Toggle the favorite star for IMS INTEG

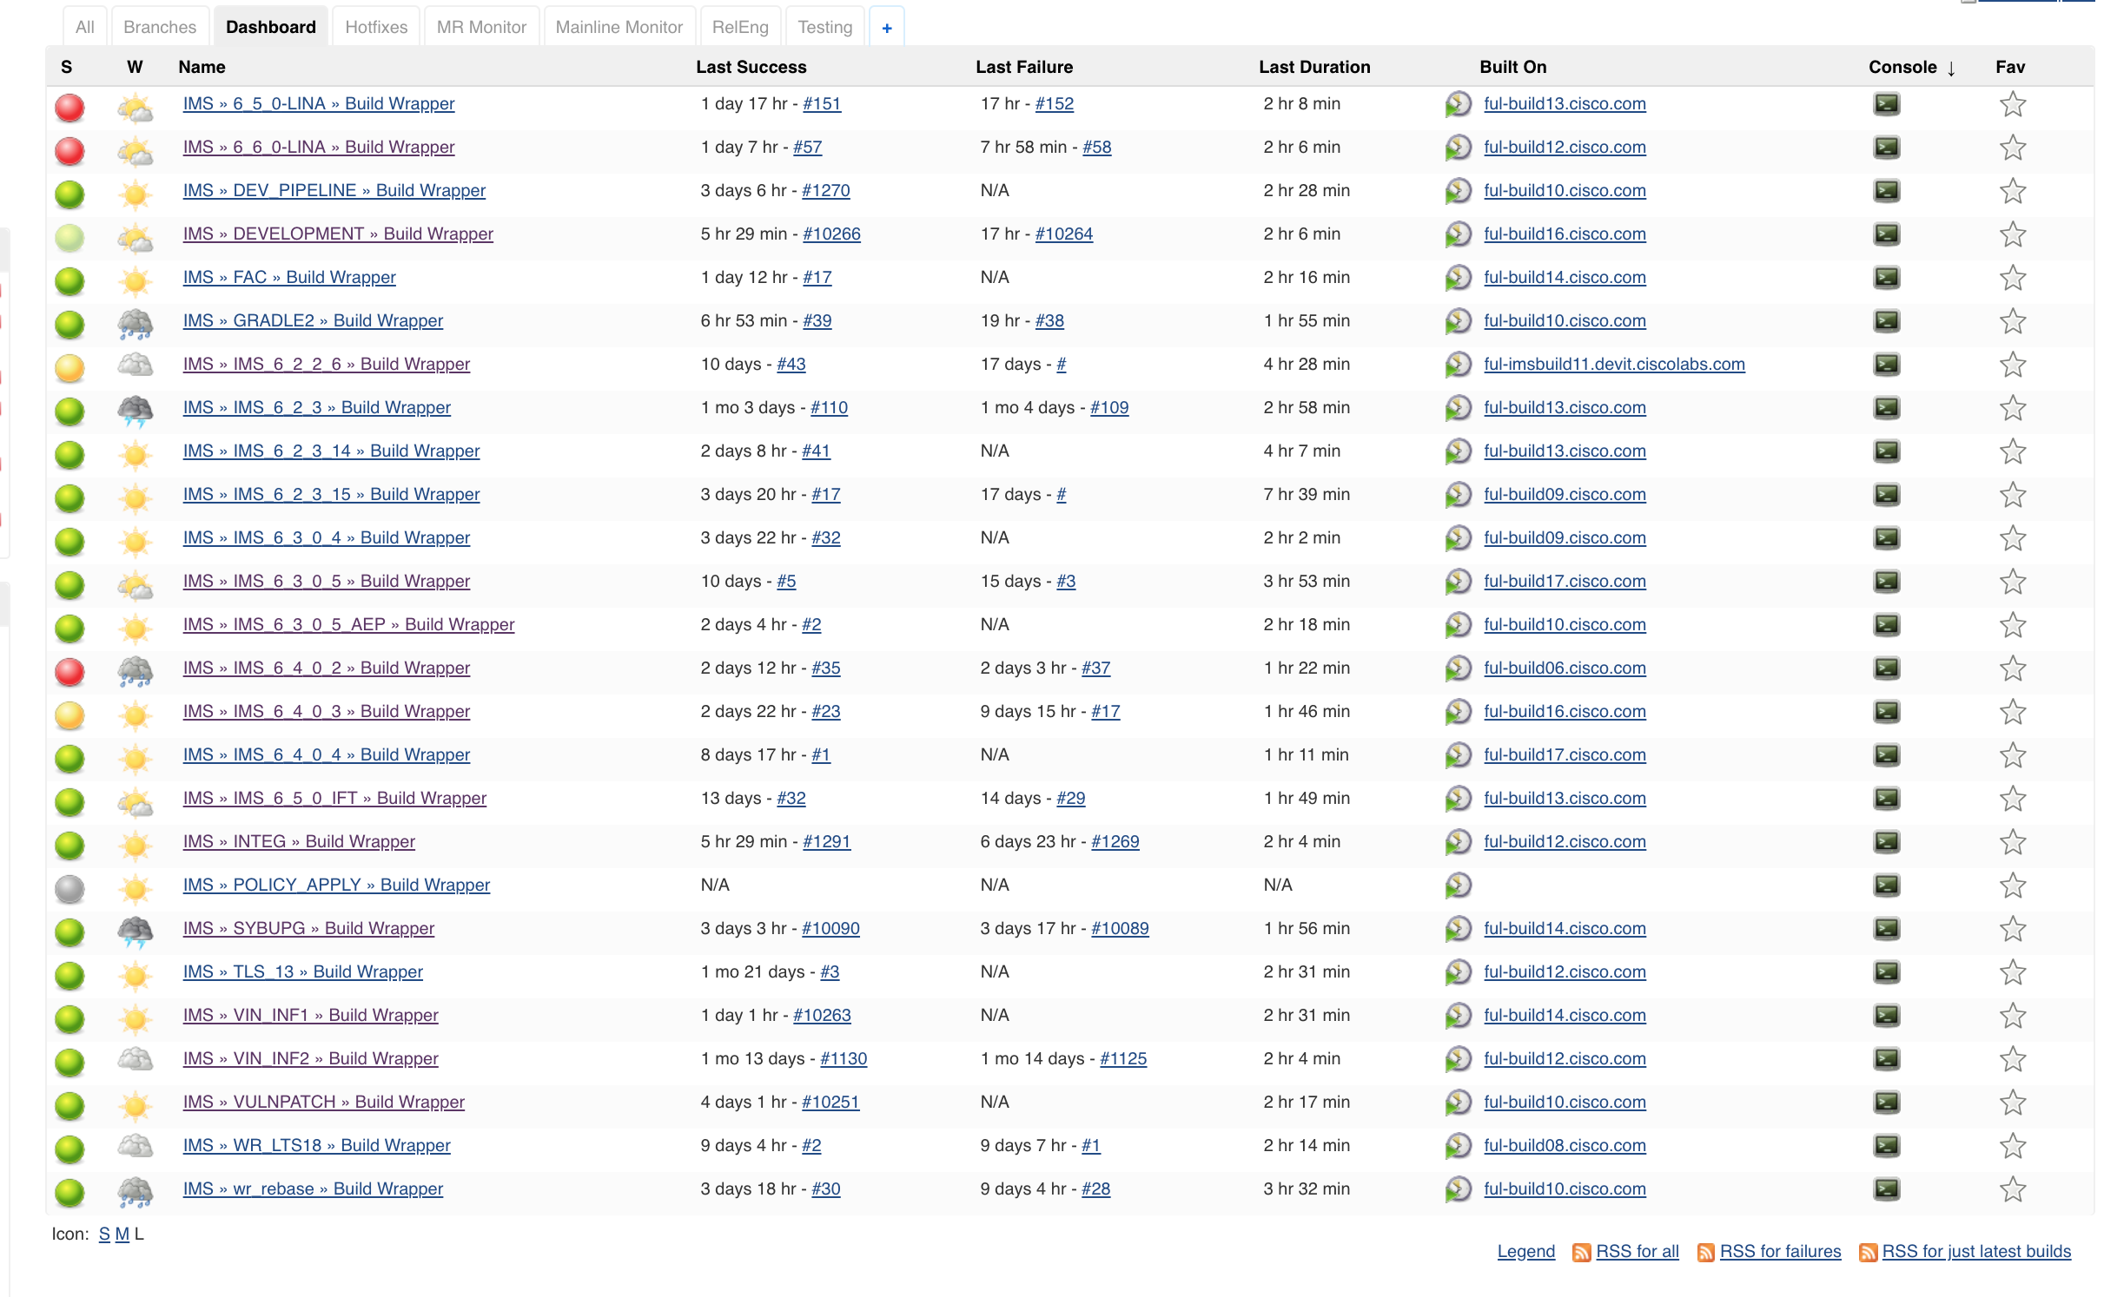(x=2012, y=841)
